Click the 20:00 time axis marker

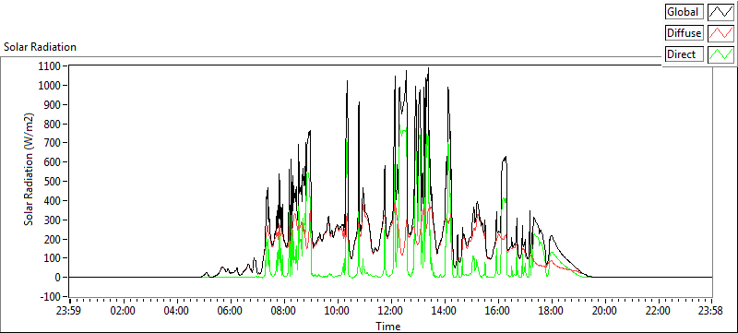[x=604, y=311]
